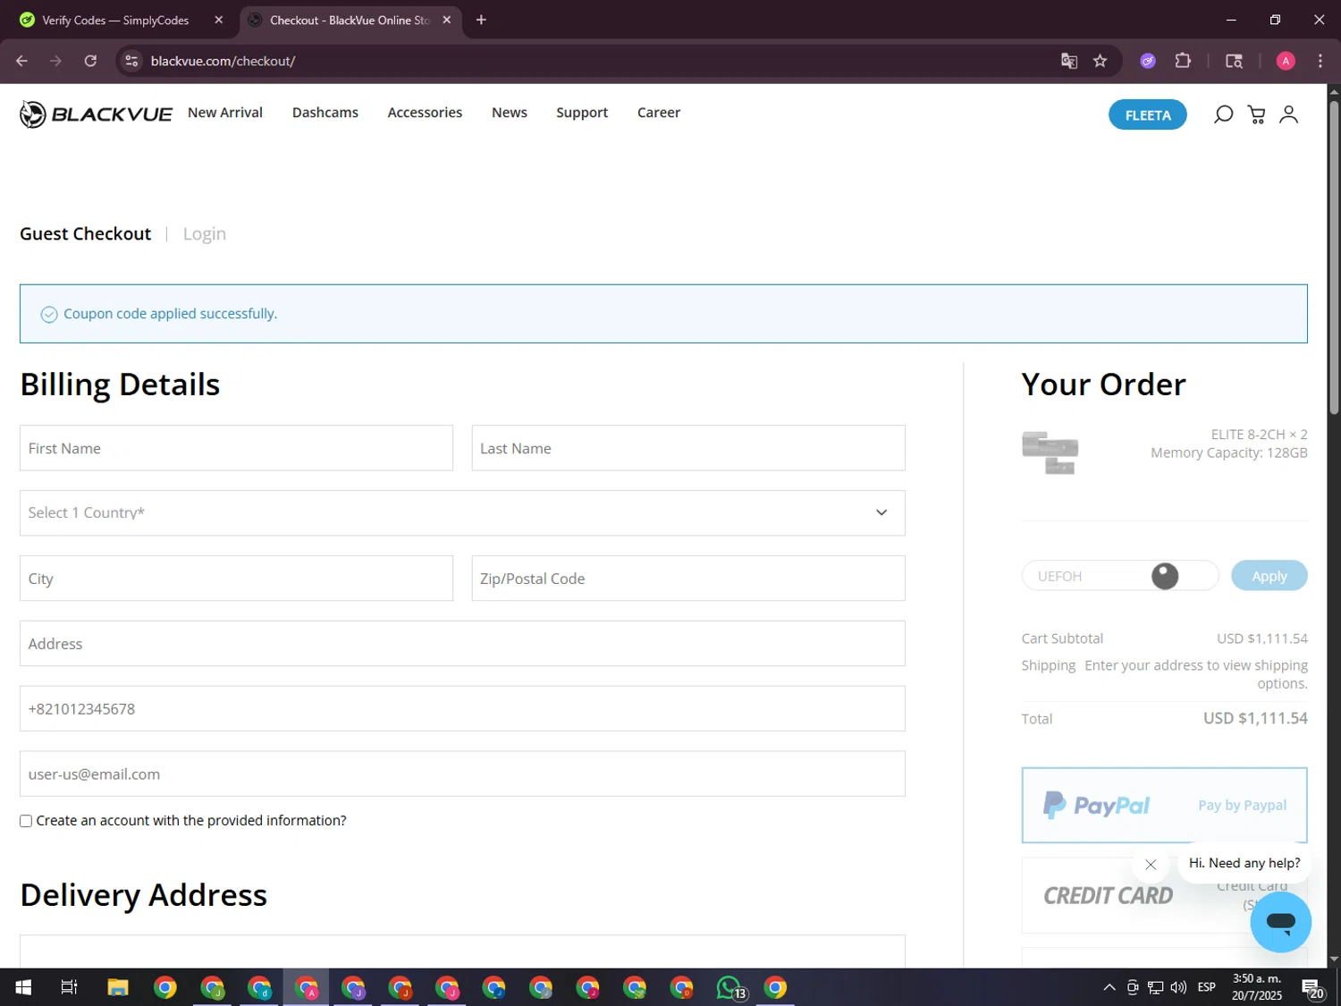1341x1006 pixels.
Task: Show hidden system tray icons
Action: click(1109, 987)
